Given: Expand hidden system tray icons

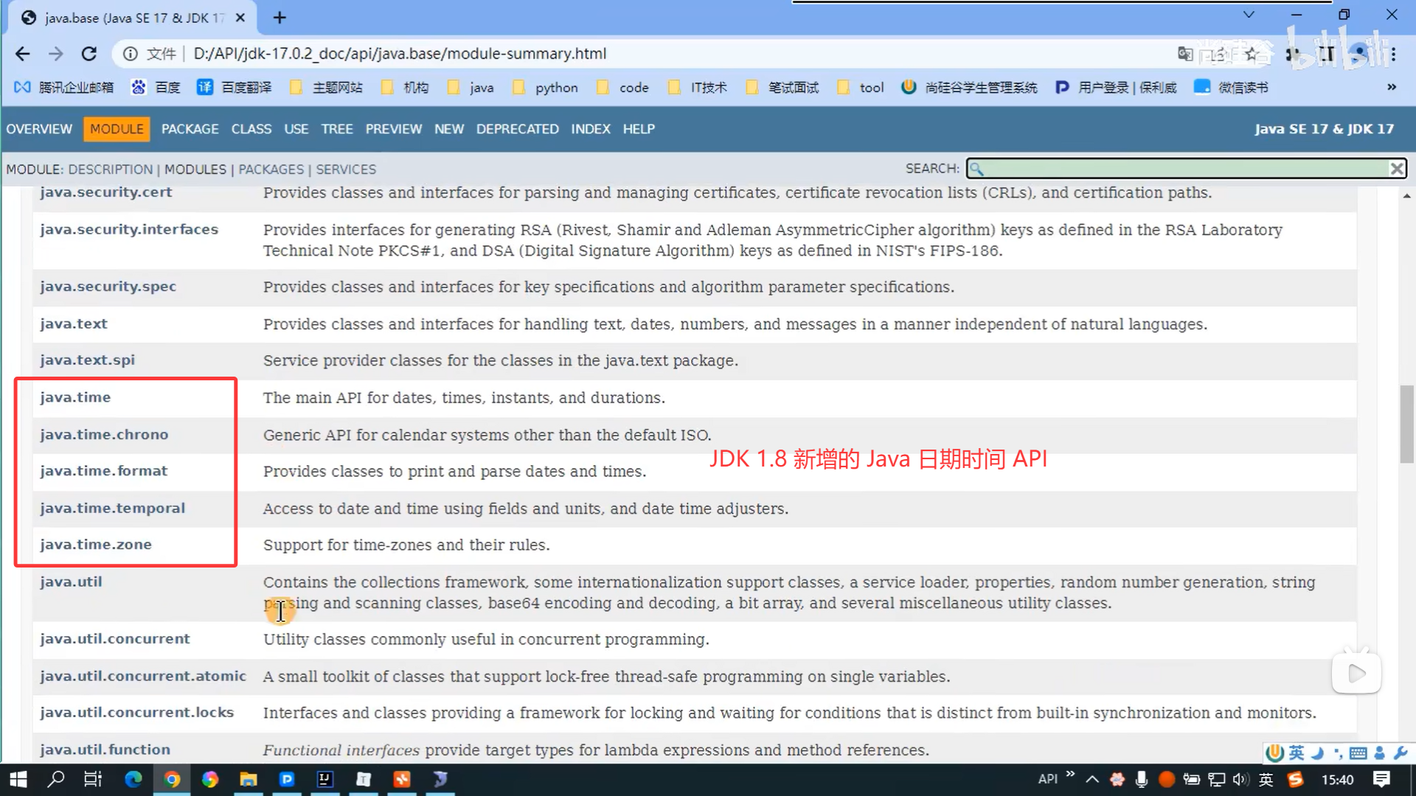Looking at the screenshot, I should click(1092, 779).
